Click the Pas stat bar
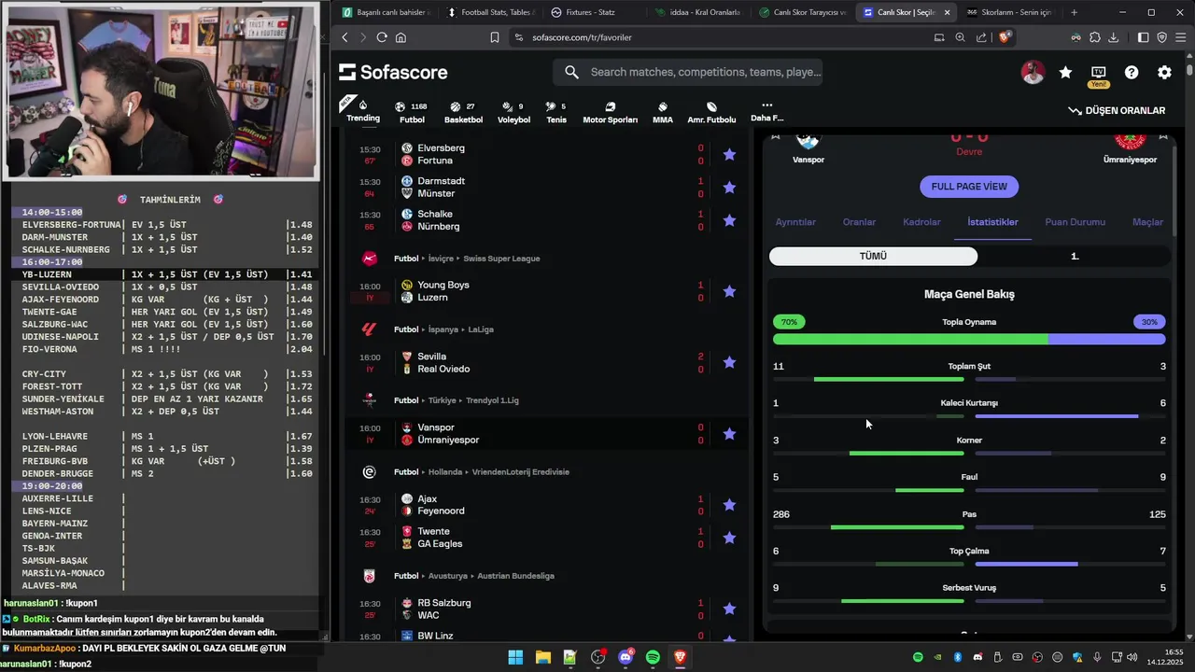This screenshot has width=1195, height=672. (969, 527)
